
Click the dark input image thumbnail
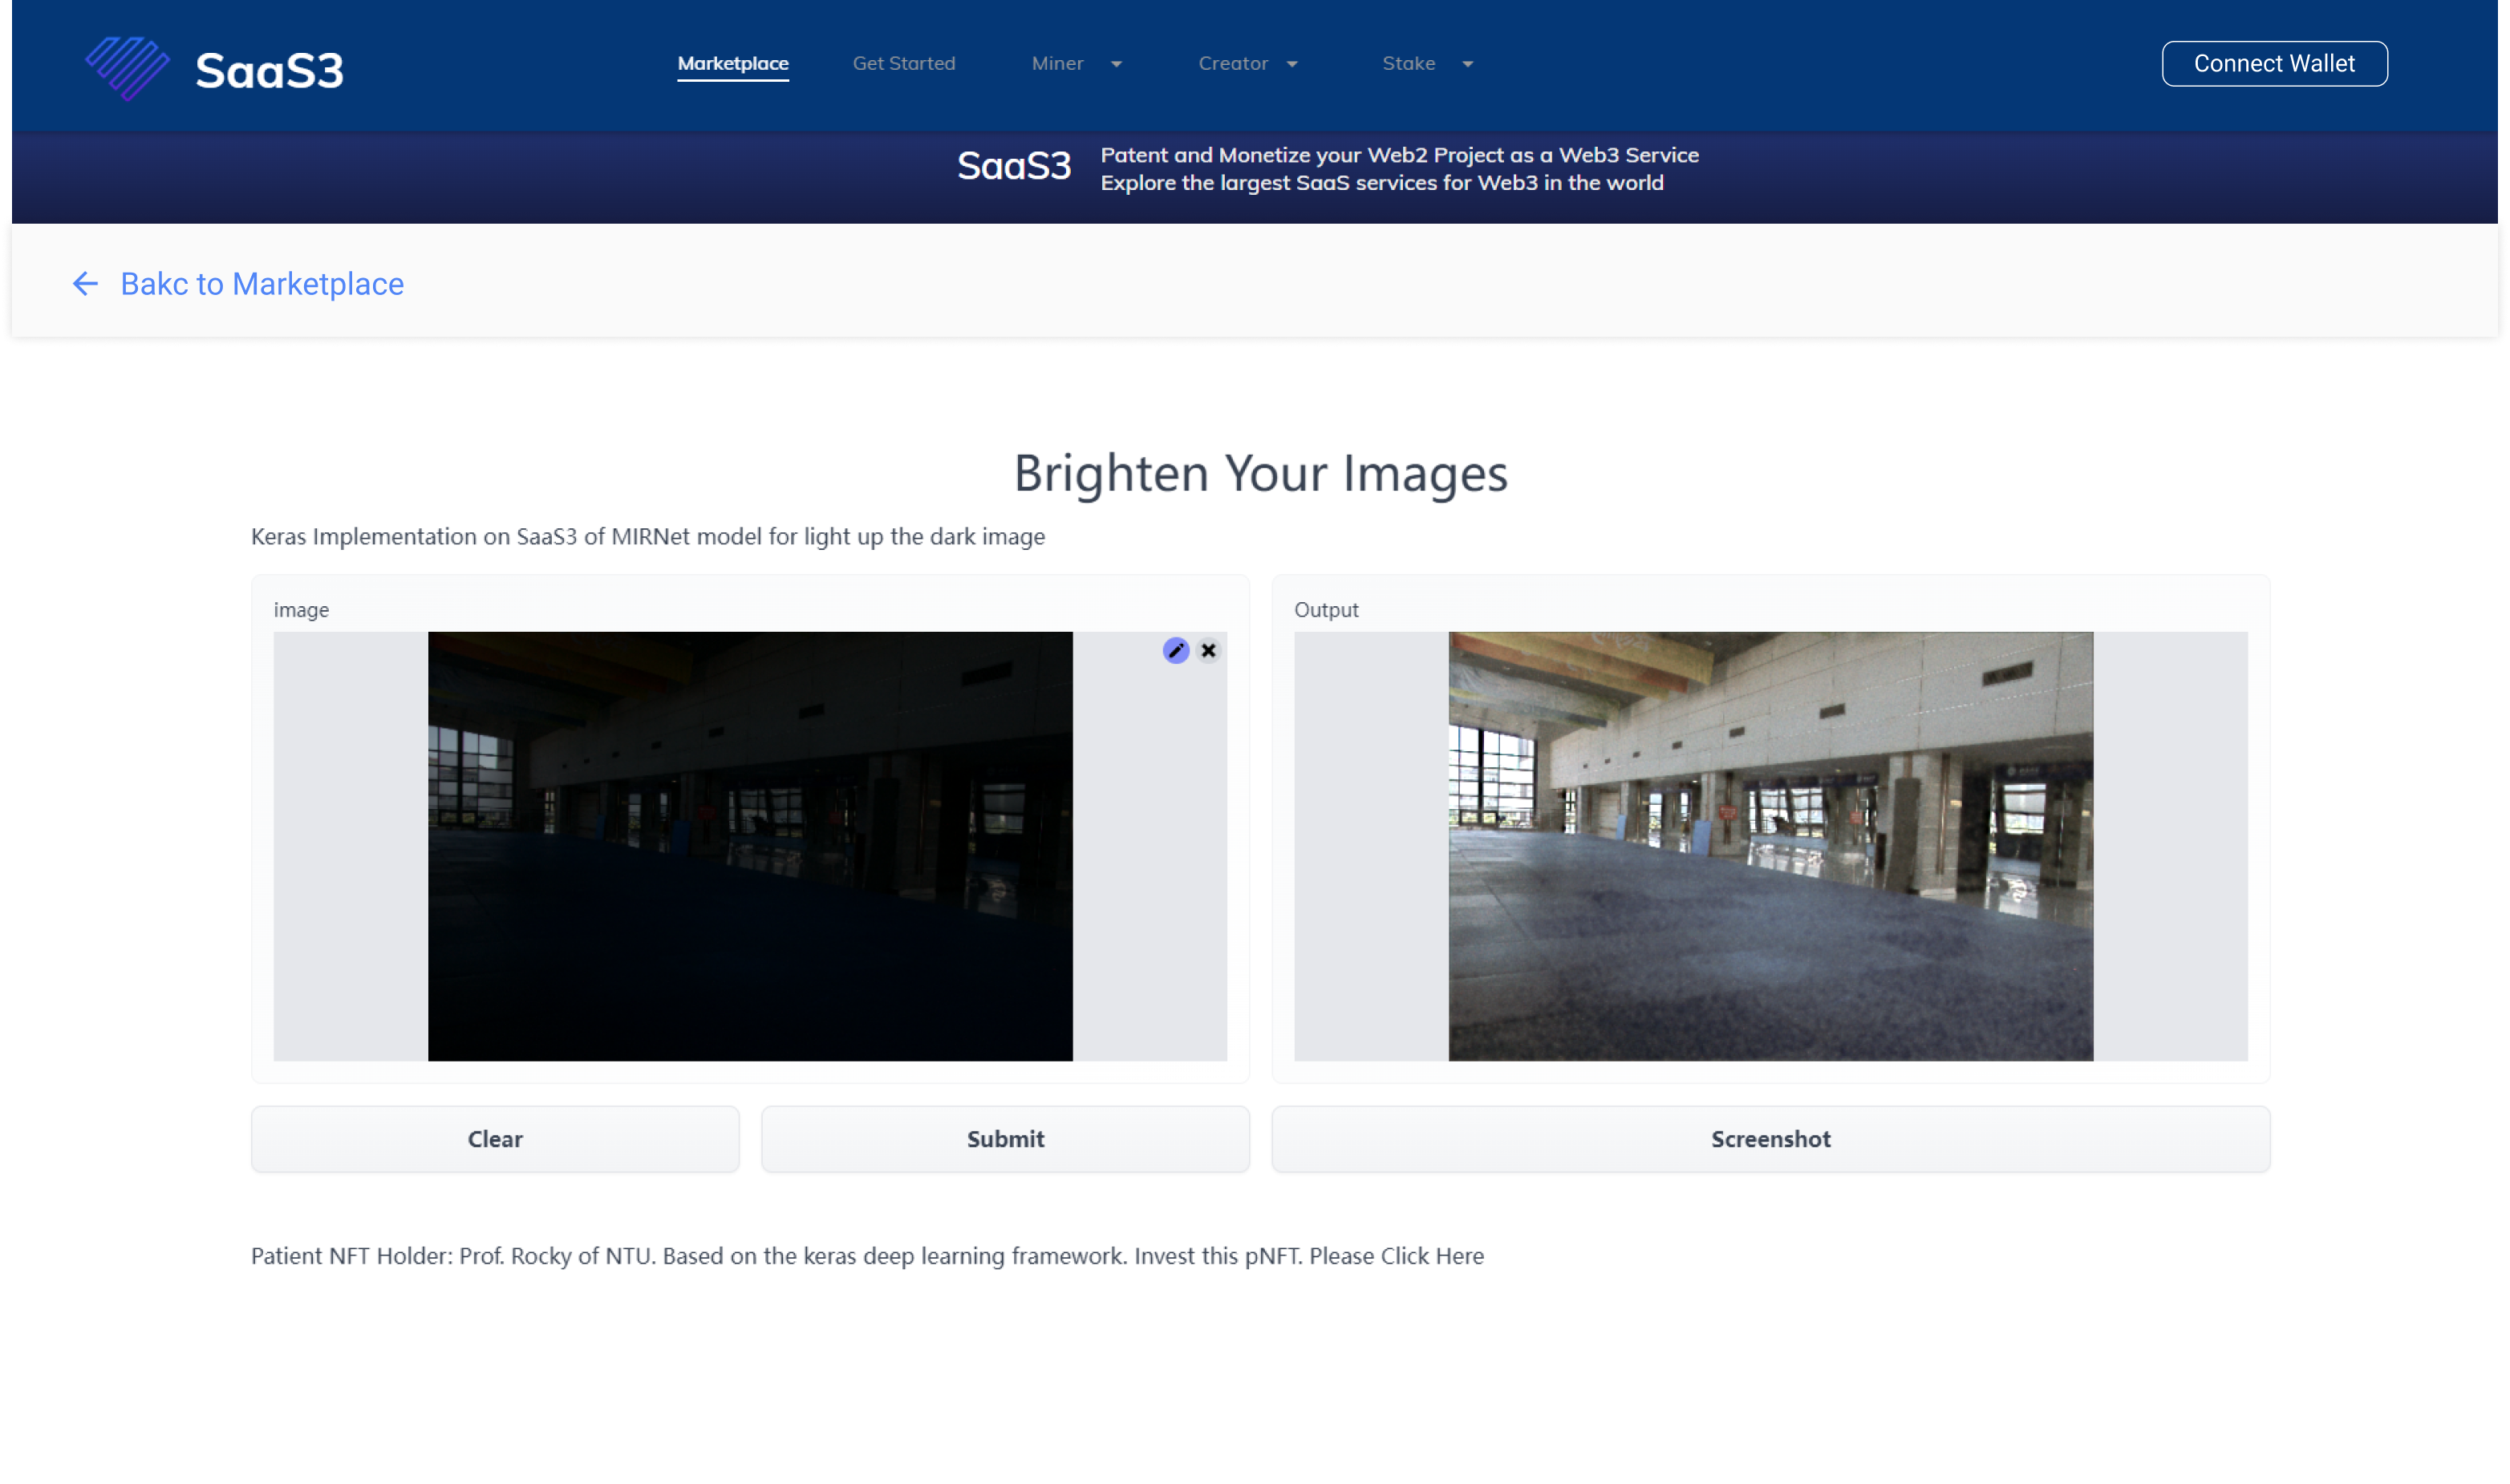click(x=749, y=845)
